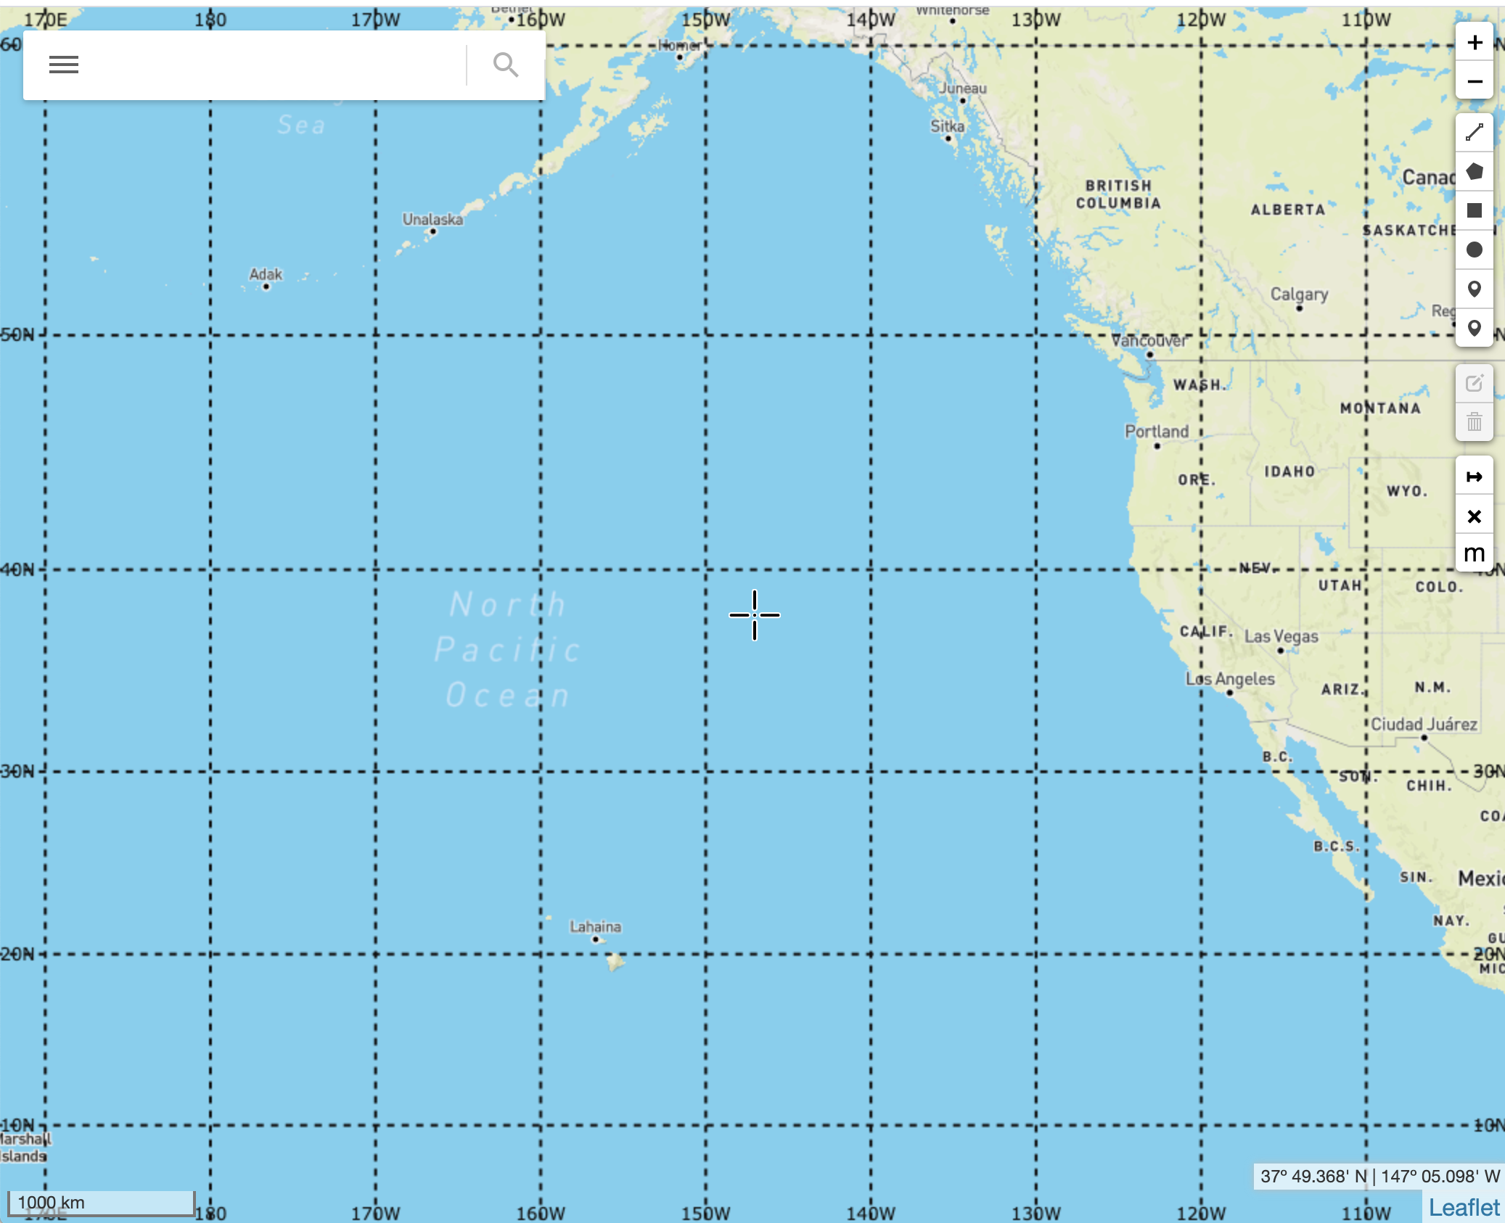Focus the search text field
The width and height of the screenshot is (1505, 1223).
[x=279, y=65]
